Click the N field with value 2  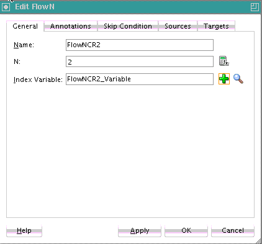click(140, 61)
